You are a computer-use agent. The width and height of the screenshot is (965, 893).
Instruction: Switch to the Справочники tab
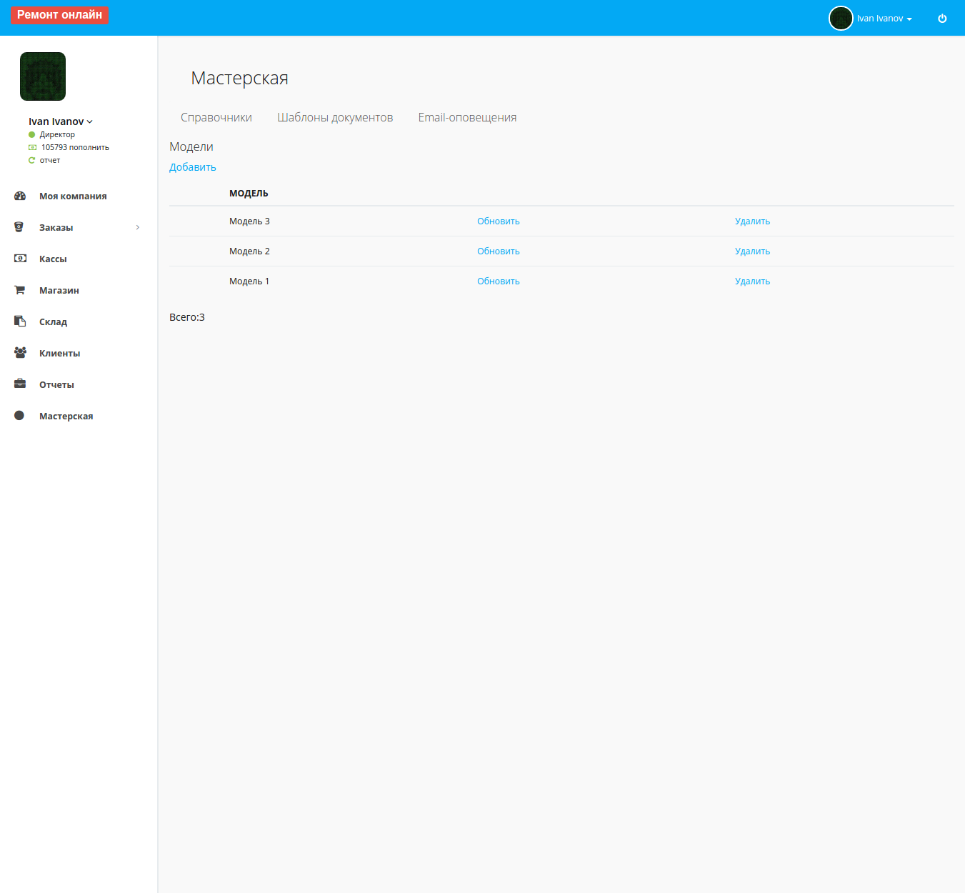(x=216, y=117)
